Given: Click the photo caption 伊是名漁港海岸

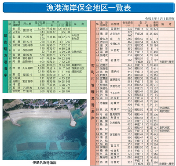Looking at the screenshot, I should 44,162.
